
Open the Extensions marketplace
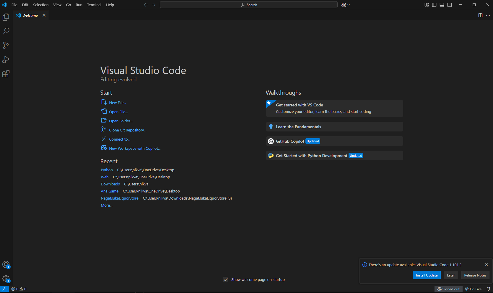coord(6,74)
